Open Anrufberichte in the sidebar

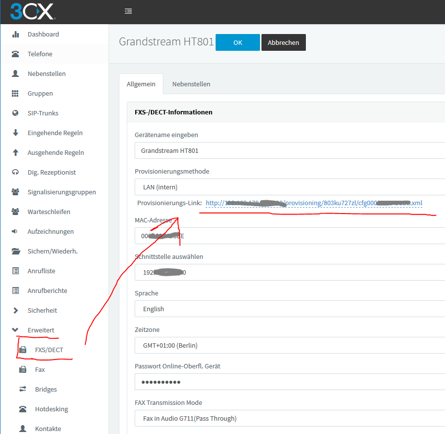(47, 291)
